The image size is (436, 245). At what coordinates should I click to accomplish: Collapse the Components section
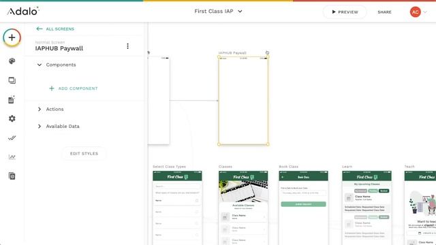click(x=40, y=65)
